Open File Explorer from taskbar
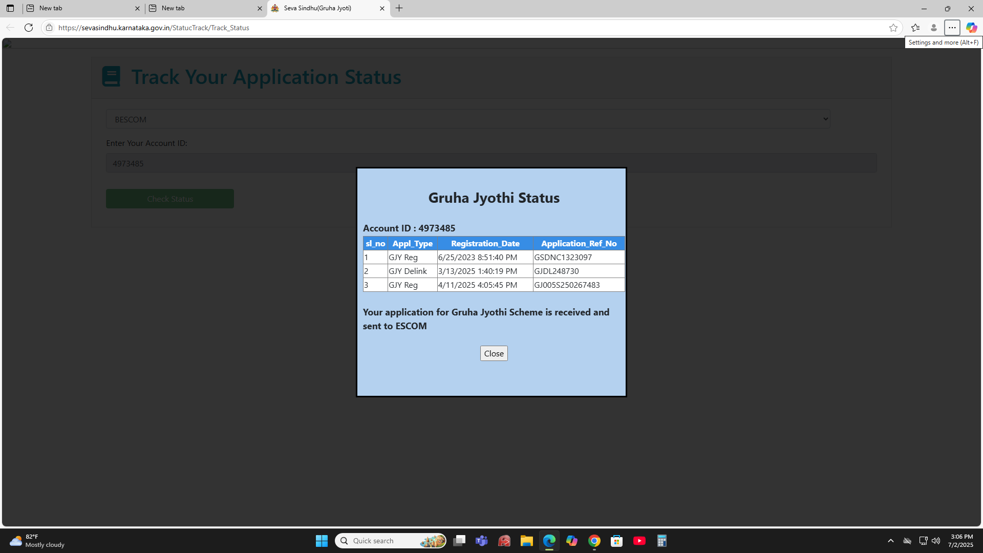Screen dimensions: 983x553 527,541
